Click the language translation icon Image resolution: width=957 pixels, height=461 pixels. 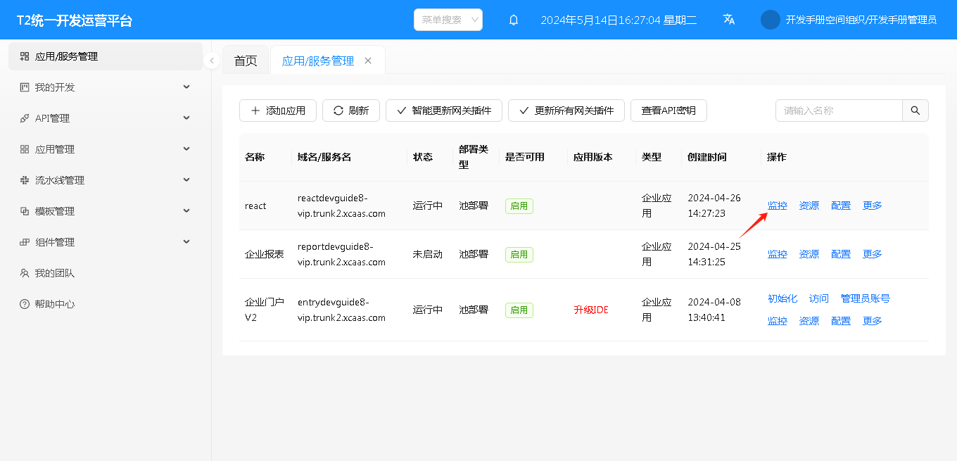(729, 20)
